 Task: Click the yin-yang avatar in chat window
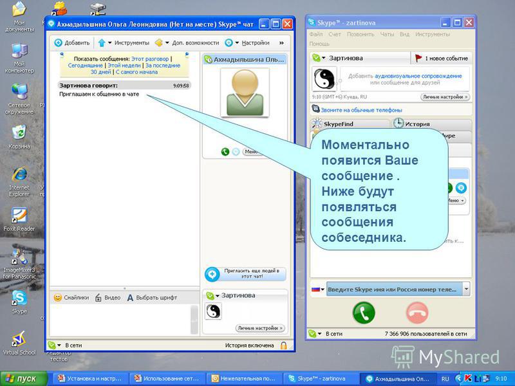[x=213, y=311]
